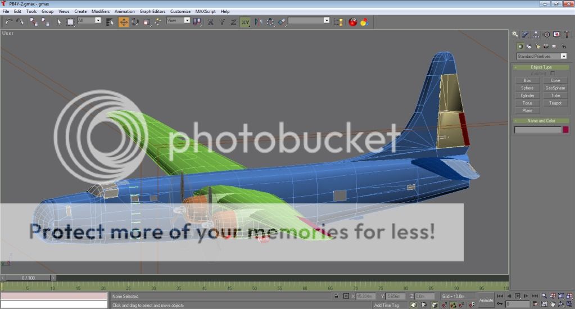
Task: Click the Mirror selected objects icon
Action: click(x=257, y=22)
